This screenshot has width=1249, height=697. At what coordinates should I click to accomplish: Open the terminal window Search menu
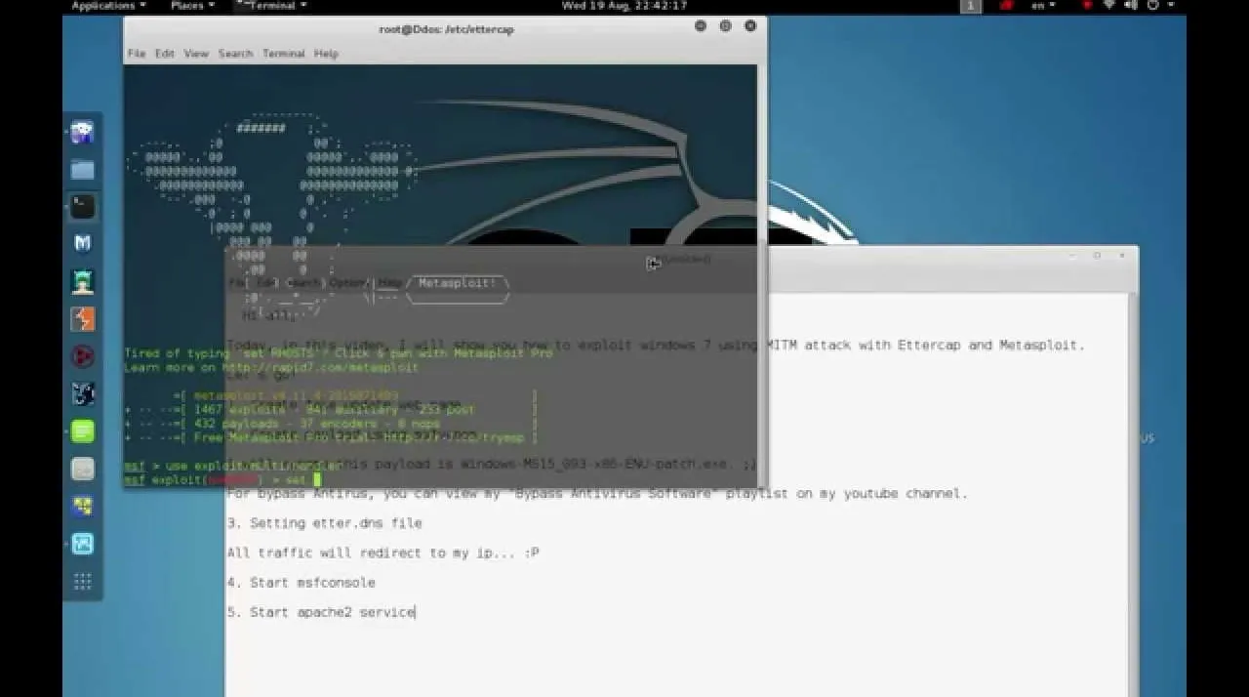pos(235,54)
